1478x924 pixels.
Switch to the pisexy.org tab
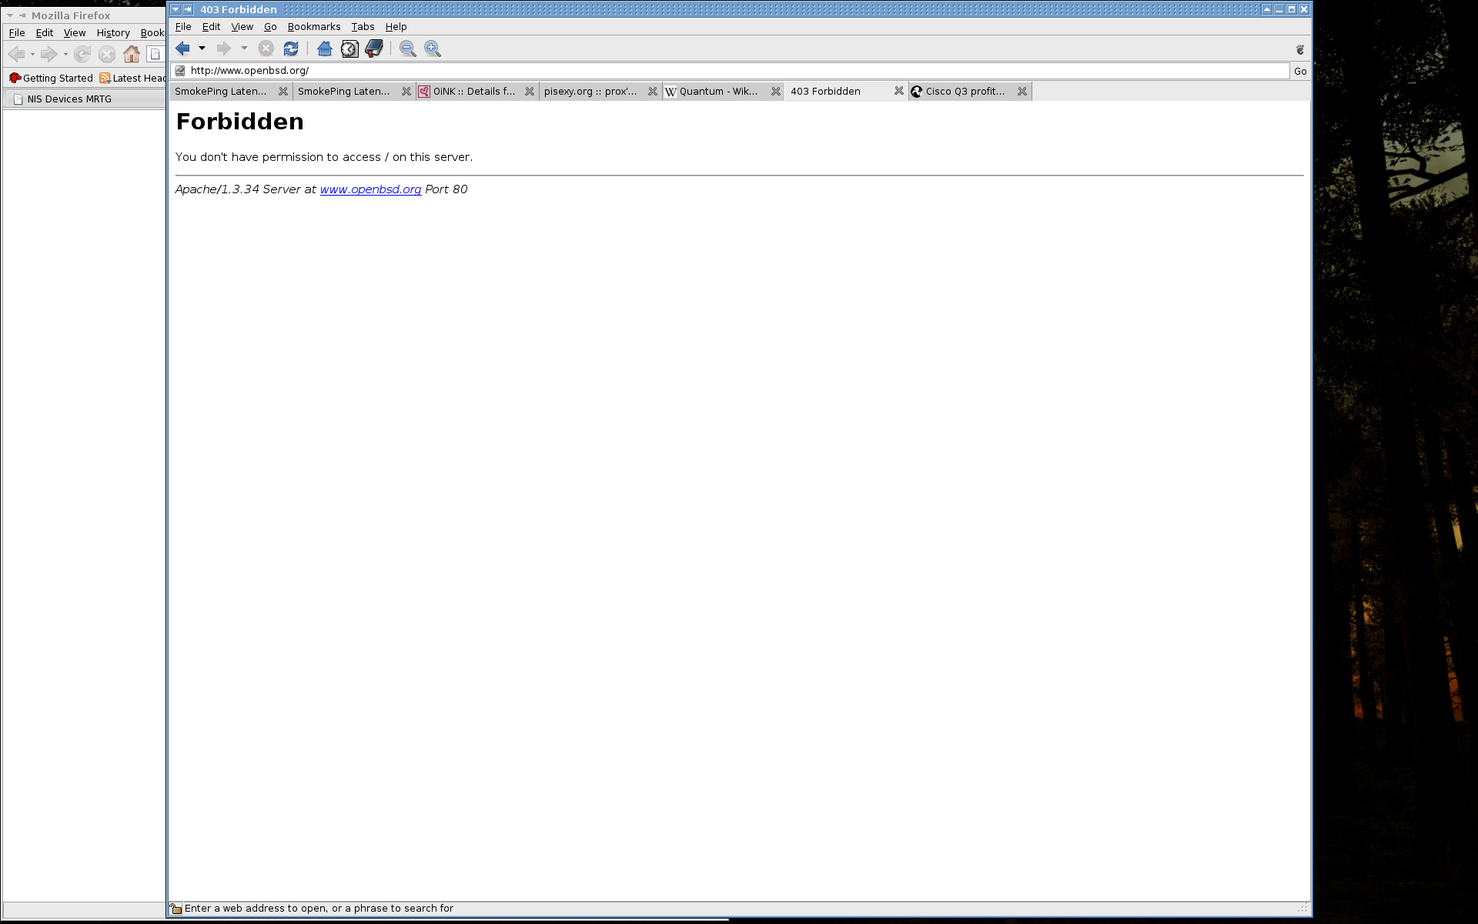click(x=600, y=92)
